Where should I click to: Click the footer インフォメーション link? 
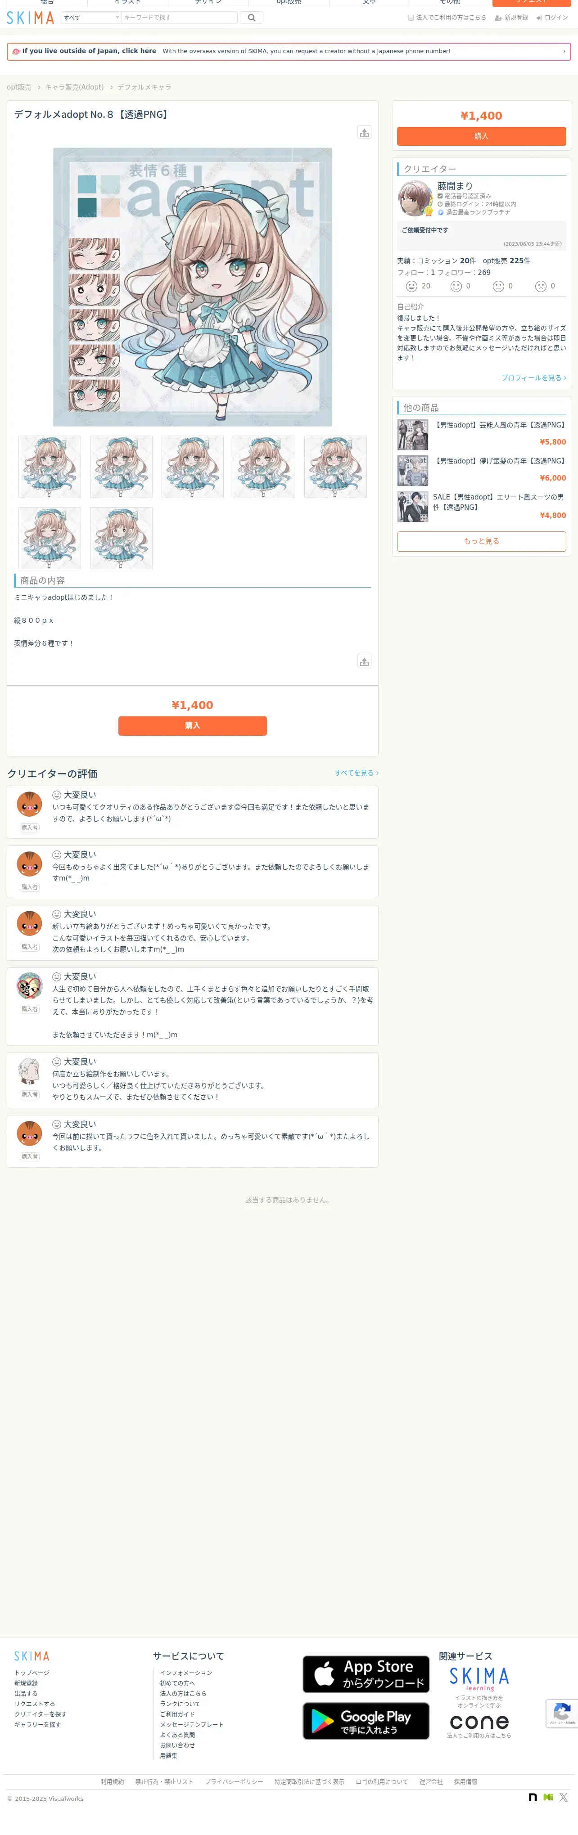tap(186, 1673)
